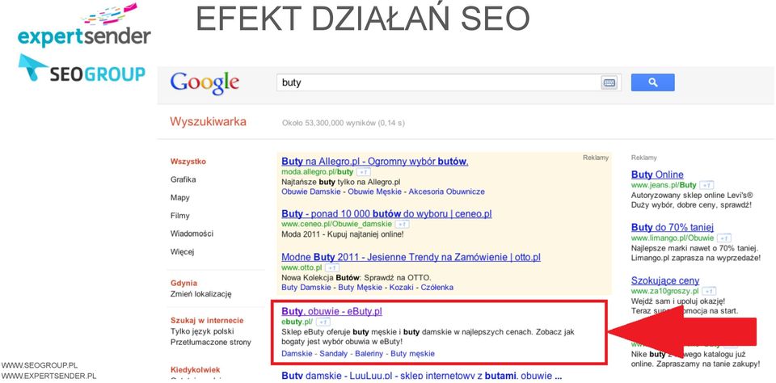Viewport: 776px width, 383px height.
Task: Click the +1 button next to www.jeans.pl/Buty
Action: (706, 185)
